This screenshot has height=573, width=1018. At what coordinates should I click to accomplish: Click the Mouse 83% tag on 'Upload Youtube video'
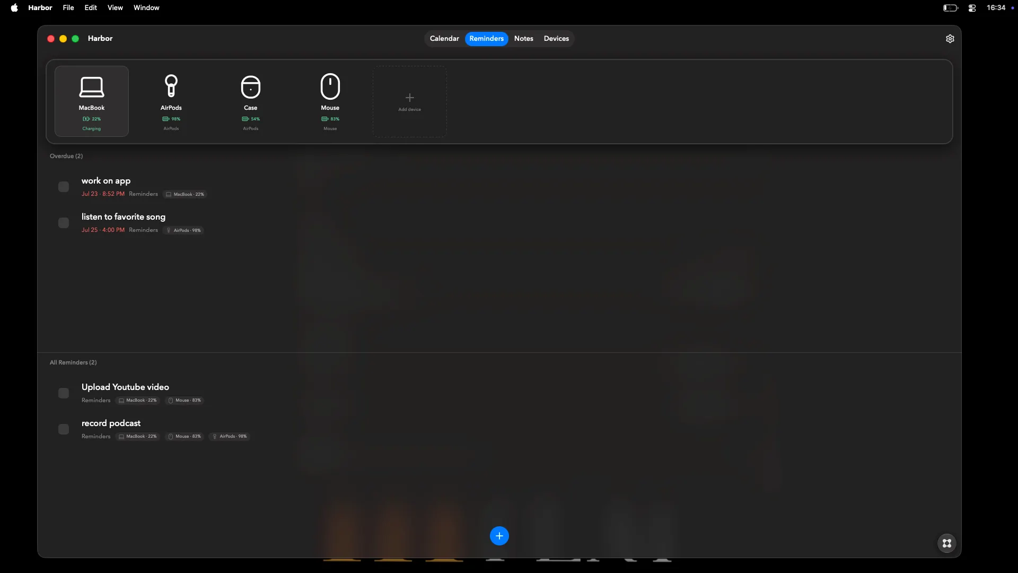(x=185, y=401)
